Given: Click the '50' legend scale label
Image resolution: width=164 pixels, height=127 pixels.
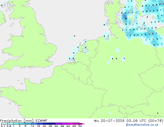Looking at the screenshot, I should 80,126.
